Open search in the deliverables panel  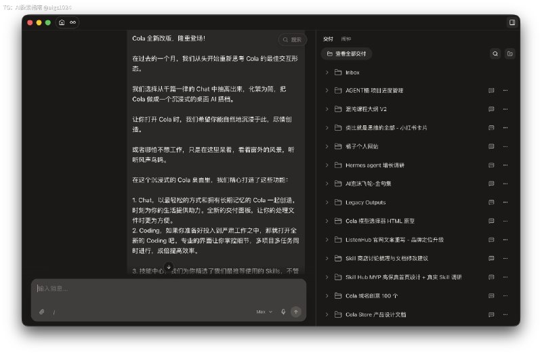[495, 54]
